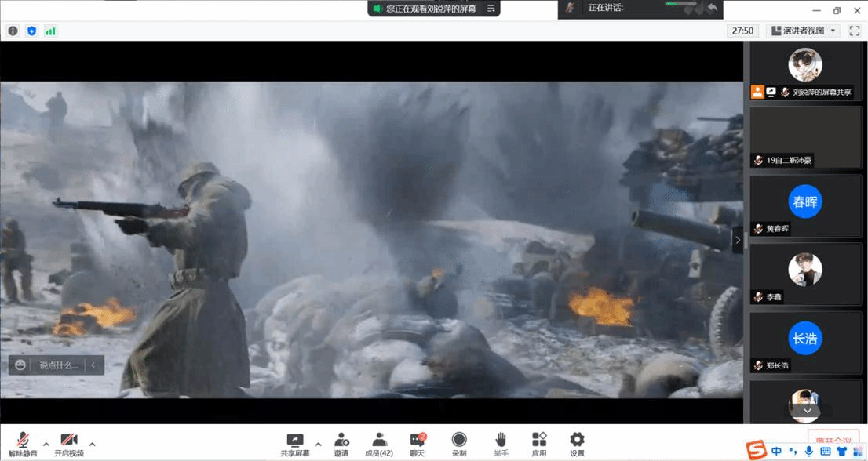
Task: Unmute the microphone (解除静音)
Action: point(24,442)
